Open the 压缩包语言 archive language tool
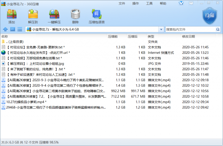Viewport: 223px width, 146px height. 96,16
